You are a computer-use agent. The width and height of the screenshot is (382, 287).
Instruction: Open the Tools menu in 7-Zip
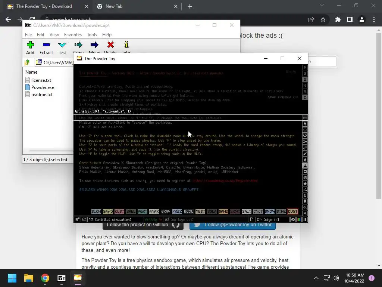(92, 35)
